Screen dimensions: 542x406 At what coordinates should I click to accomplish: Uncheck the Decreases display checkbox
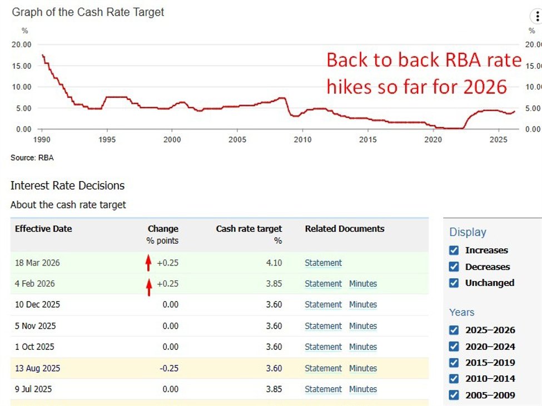tap(454, 267)
